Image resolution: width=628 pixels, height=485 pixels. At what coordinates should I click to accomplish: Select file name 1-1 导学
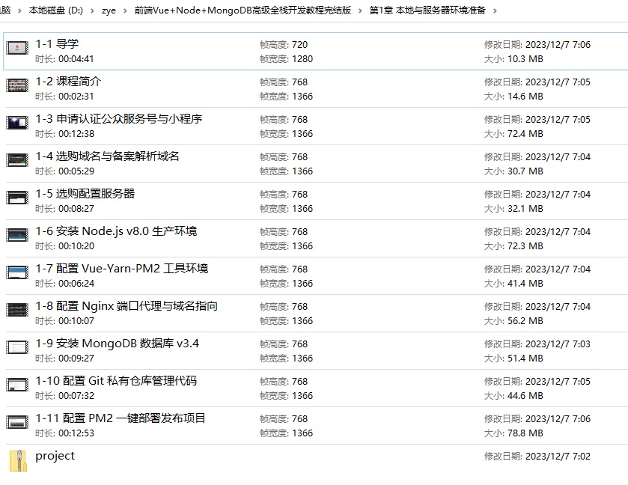(x=57, y=44)
